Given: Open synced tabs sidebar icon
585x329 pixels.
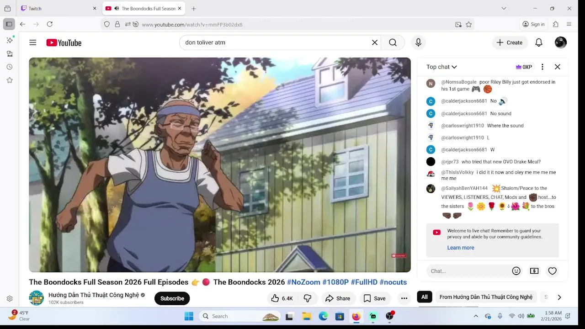Looking at the screenshot, I should pos(10,54).
